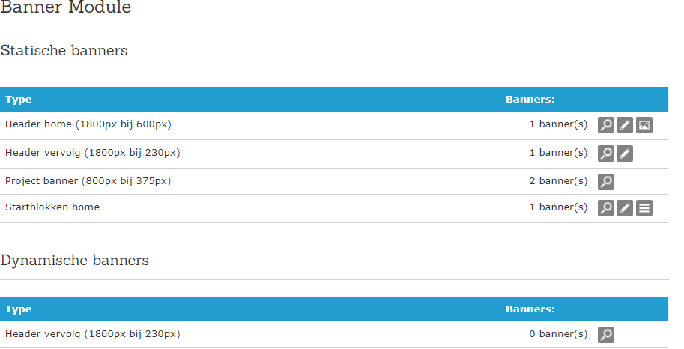Select Startblokken home row label

(52, 207)
